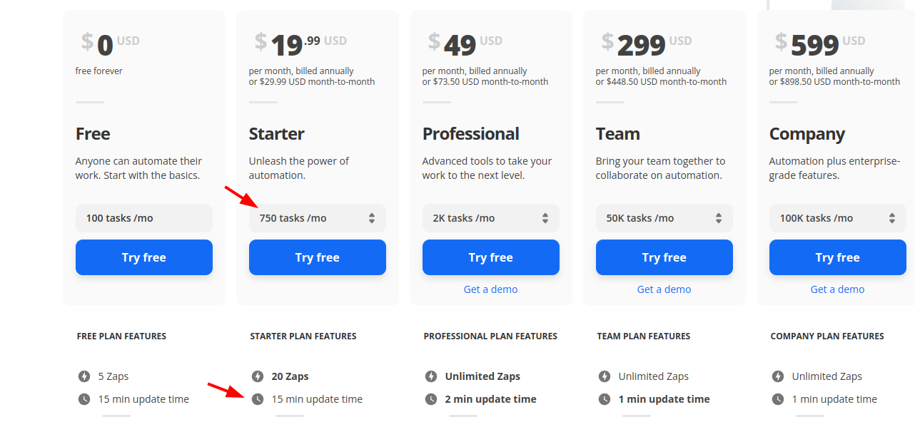This screenshot has width=915, height=422.
Task: Click lightning icon in Company plan features
Action: click(778, 376)
